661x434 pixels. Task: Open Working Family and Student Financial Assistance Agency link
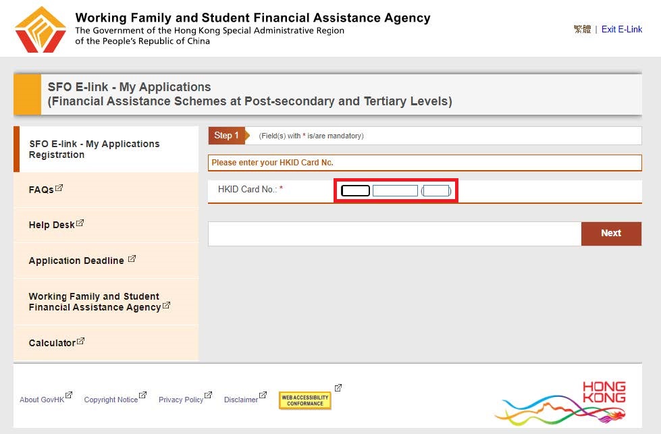[x=94, y=302]
